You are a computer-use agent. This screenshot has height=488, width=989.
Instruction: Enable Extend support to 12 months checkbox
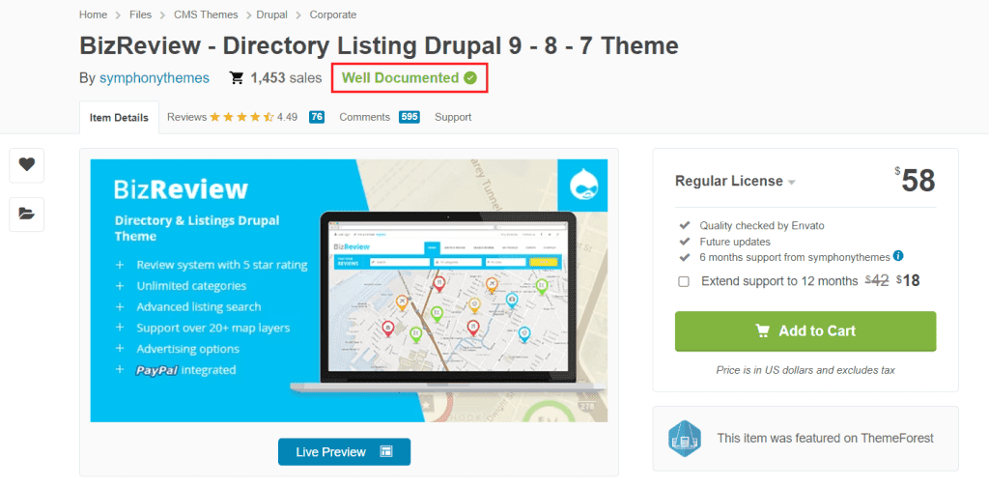tap(684, 281)
